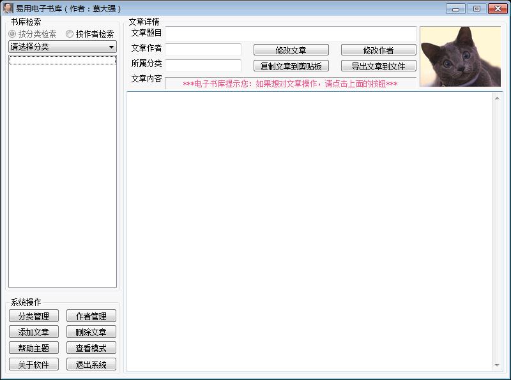Click the gray cat picture

coord(460,56)
